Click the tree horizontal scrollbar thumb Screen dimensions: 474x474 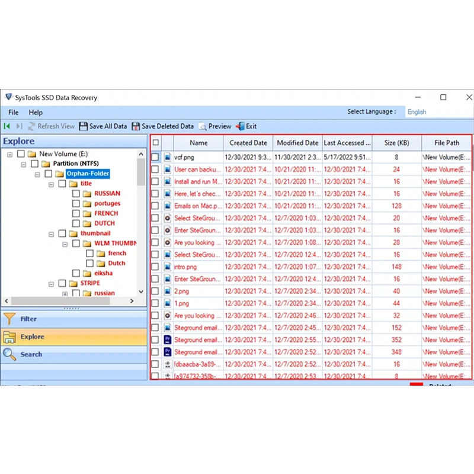[60, 301]
